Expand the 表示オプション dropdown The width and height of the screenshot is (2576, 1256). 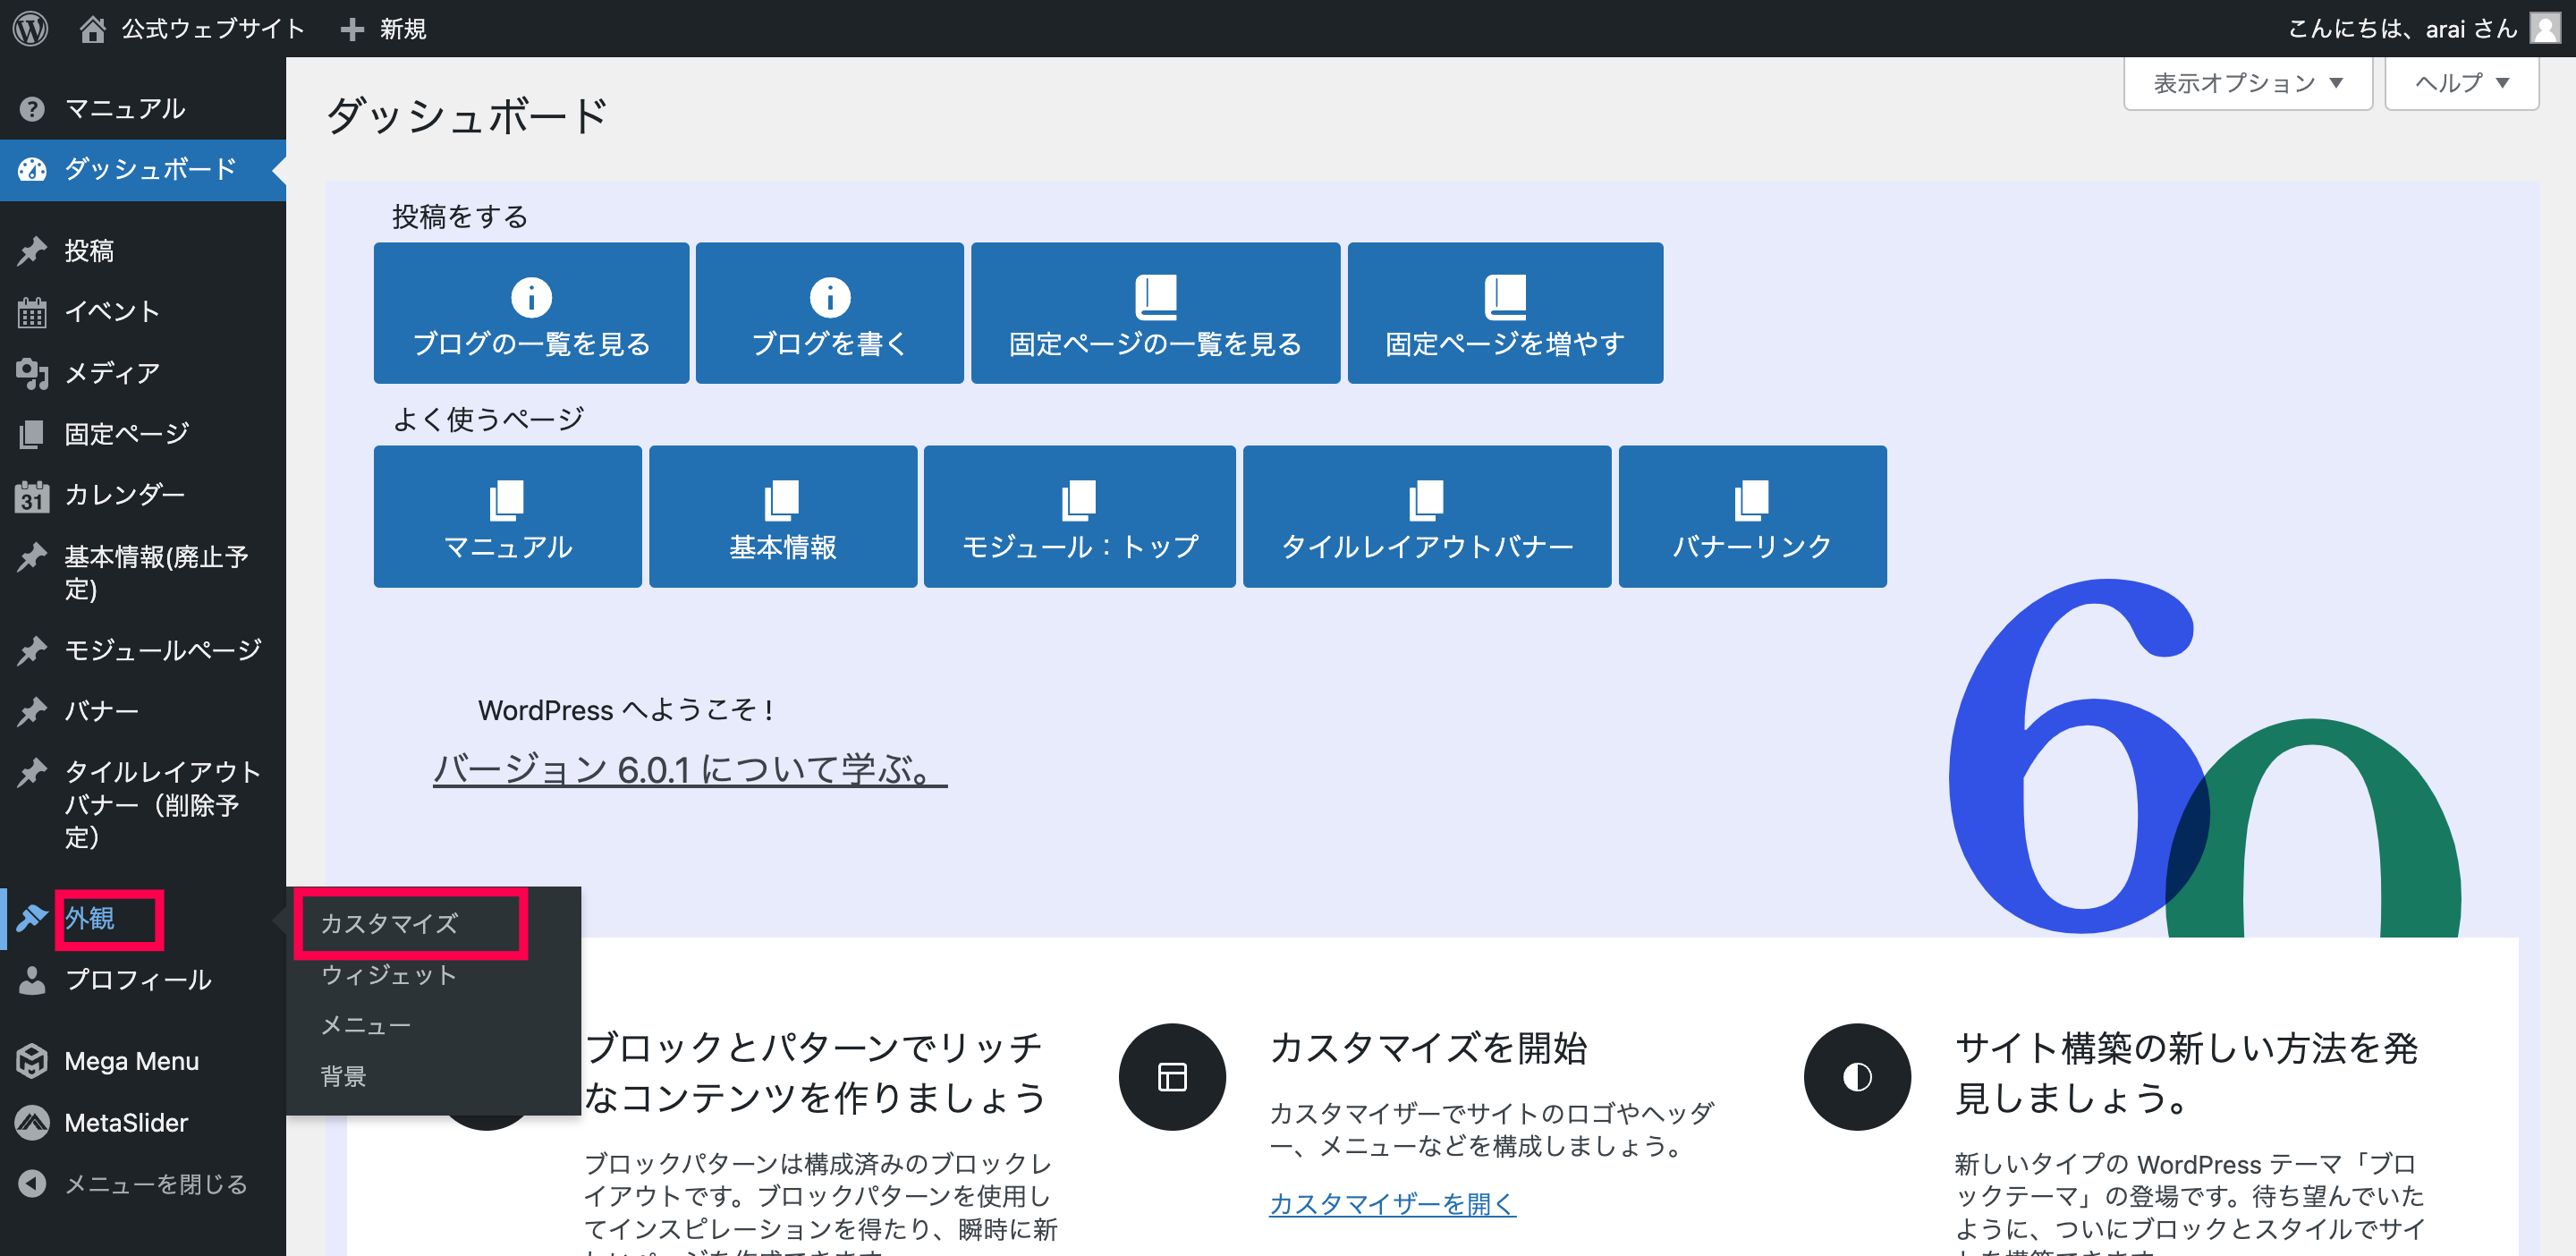click(2247, 83)
